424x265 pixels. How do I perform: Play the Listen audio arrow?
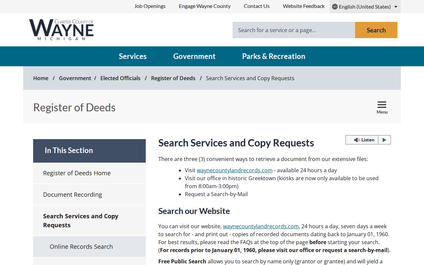pos(384,140)
